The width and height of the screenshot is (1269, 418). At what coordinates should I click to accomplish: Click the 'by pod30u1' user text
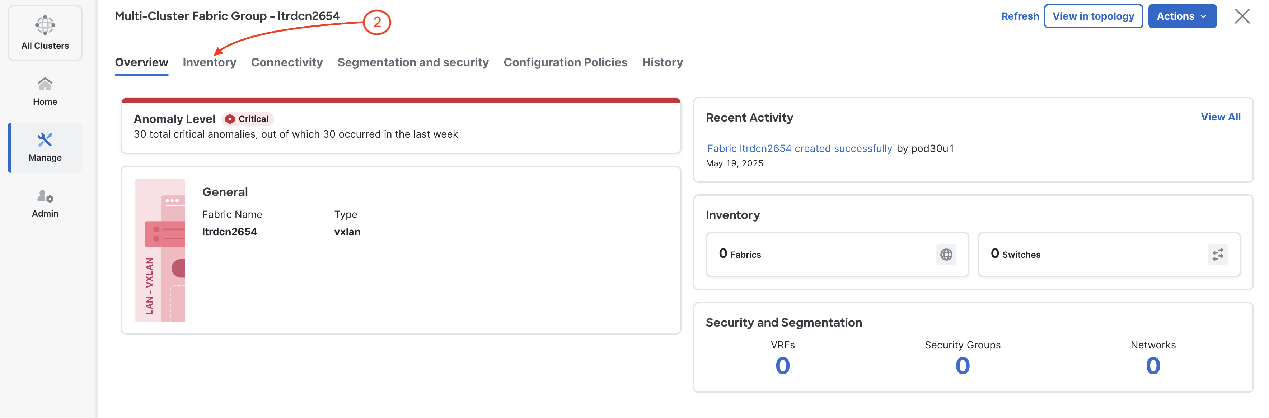(925, 149)
